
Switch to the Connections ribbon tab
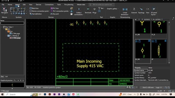pyautogui.click(x=49, y=5)
